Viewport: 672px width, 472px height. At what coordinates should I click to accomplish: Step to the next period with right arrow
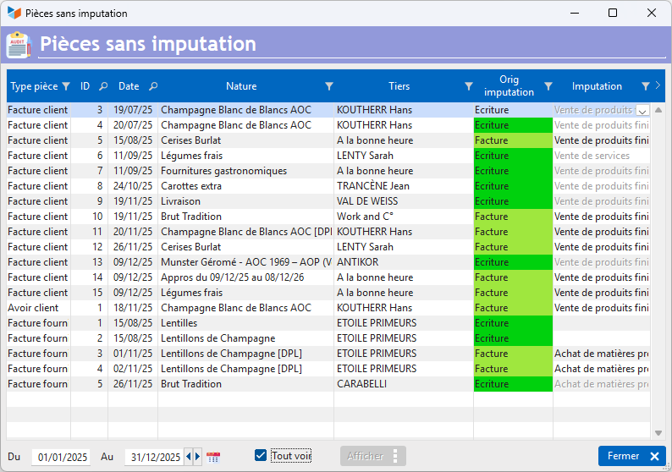[198, 457]
